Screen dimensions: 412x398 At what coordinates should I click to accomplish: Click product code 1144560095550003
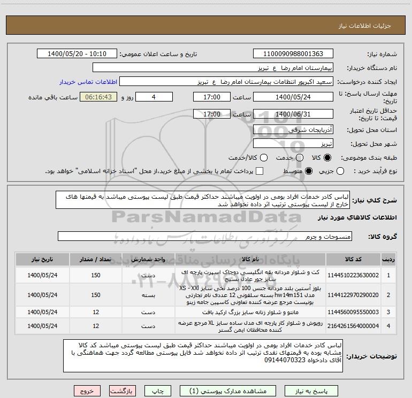(x=353, y=312)
